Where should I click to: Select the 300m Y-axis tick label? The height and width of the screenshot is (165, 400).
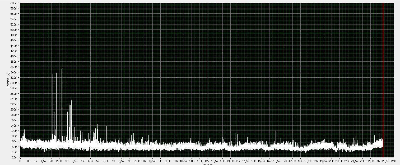[x=15, y=83]
